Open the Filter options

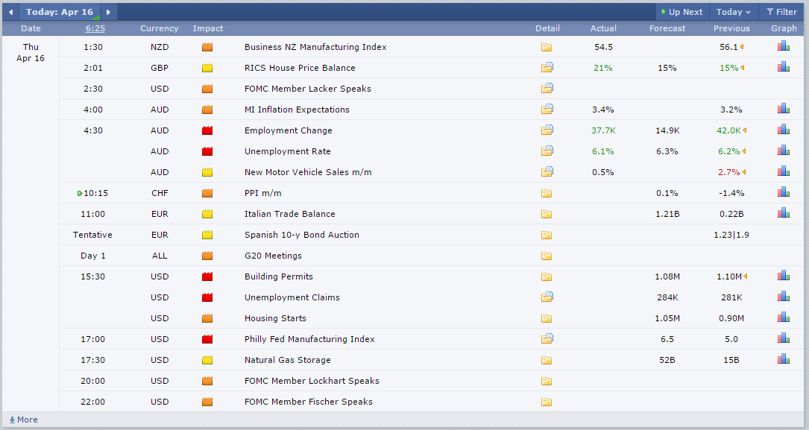781,12
